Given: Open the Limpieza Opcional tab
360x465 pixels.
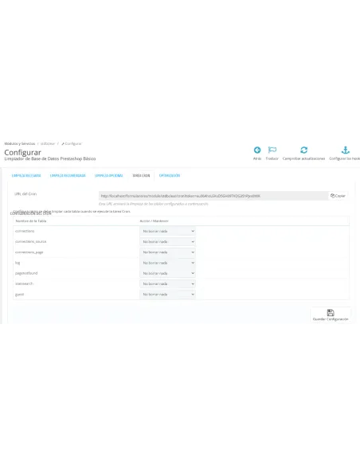Looking at the screenshot, I should coord(108,175).
